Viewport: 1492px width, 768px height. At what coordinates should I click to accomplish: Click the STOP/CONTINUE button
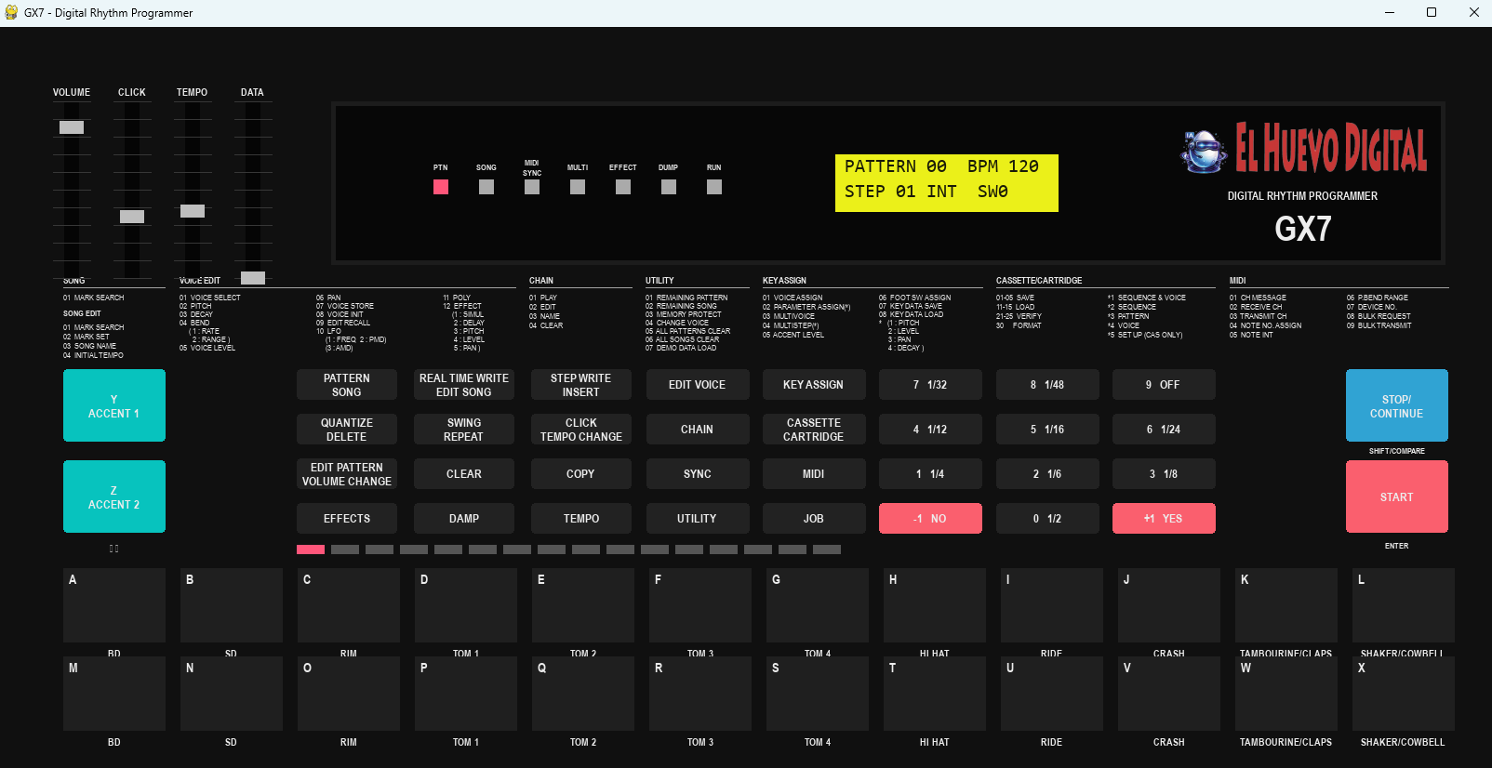(x=1397, y=405)
